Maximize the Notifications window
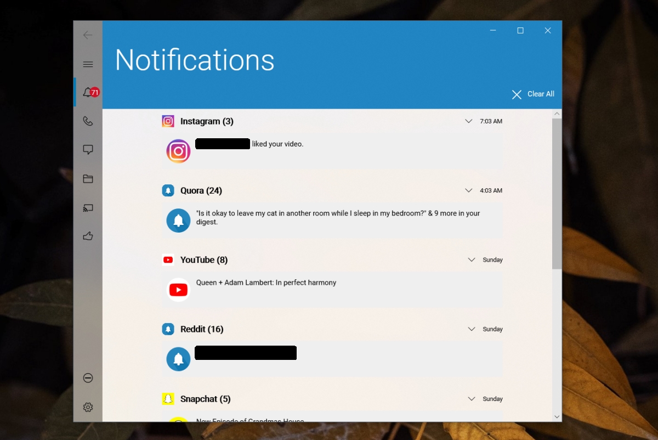This screenshot has width=658, height=440. [x=520, y=31]
